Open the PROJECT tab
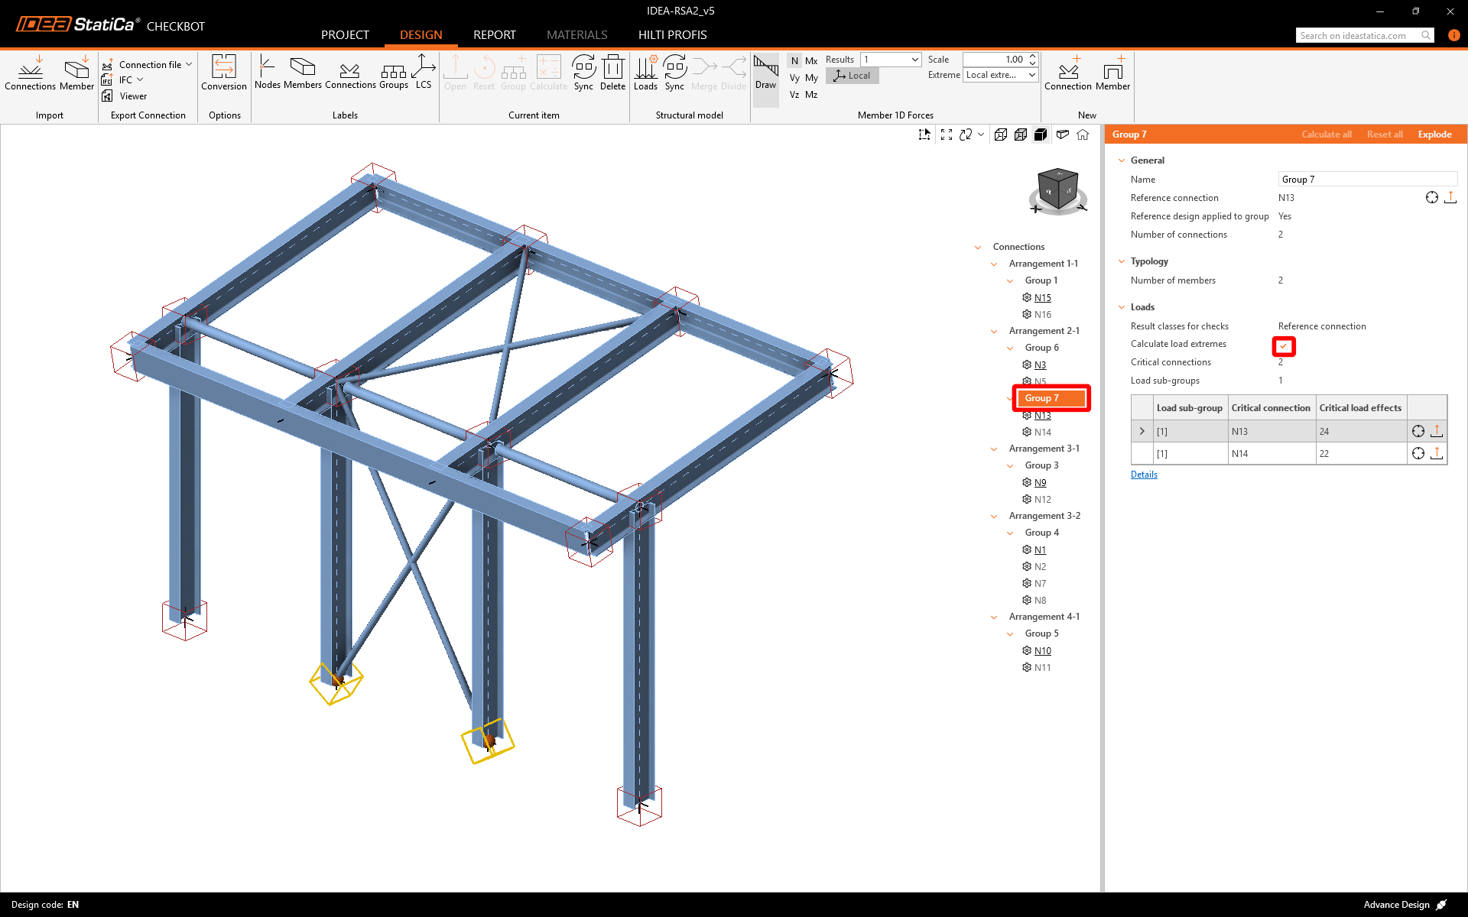This screenshot has height=917, width=1468. tap(345, 35)
